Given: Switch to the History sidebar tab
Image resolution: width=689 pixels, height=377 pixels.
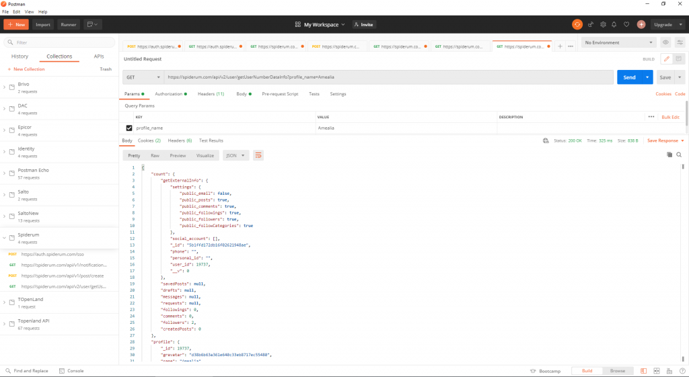Looking at the screenshot, I should click(20, 56).
